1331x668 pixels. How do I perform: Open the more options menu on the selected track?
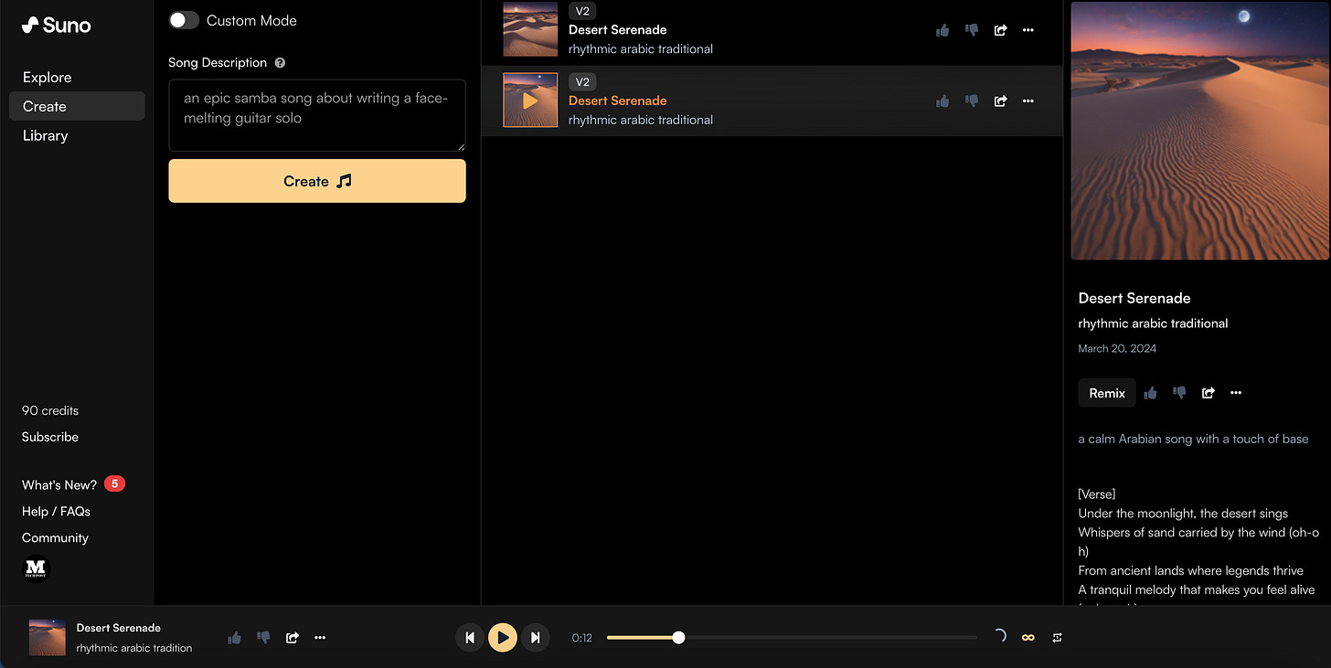tap(1028, 101)
